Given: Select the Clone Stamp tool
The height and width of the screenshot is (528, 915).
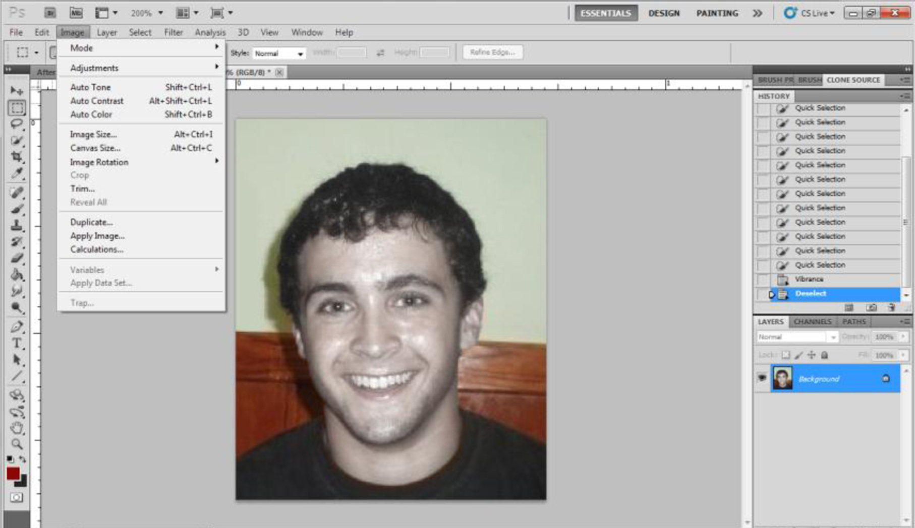Looking at the screenshot, I should (x=17, y=225).
